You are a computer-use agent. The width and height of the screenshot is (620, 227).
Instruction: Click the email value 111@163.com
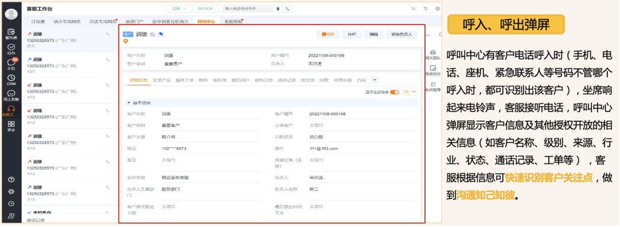324,149
